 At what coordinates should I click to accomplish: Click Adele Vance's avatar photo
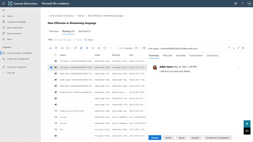(155, 67)
